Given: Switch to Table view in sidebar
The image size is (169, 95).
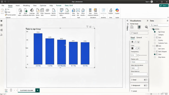Looking at the screenshot, I should [2, 25].
